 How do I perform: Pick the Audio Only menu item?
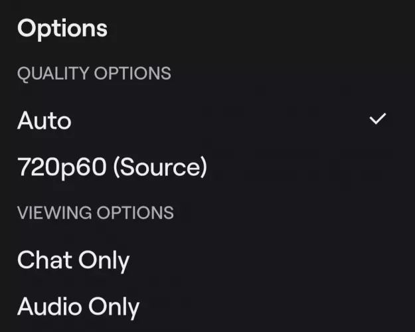(78, 307)
